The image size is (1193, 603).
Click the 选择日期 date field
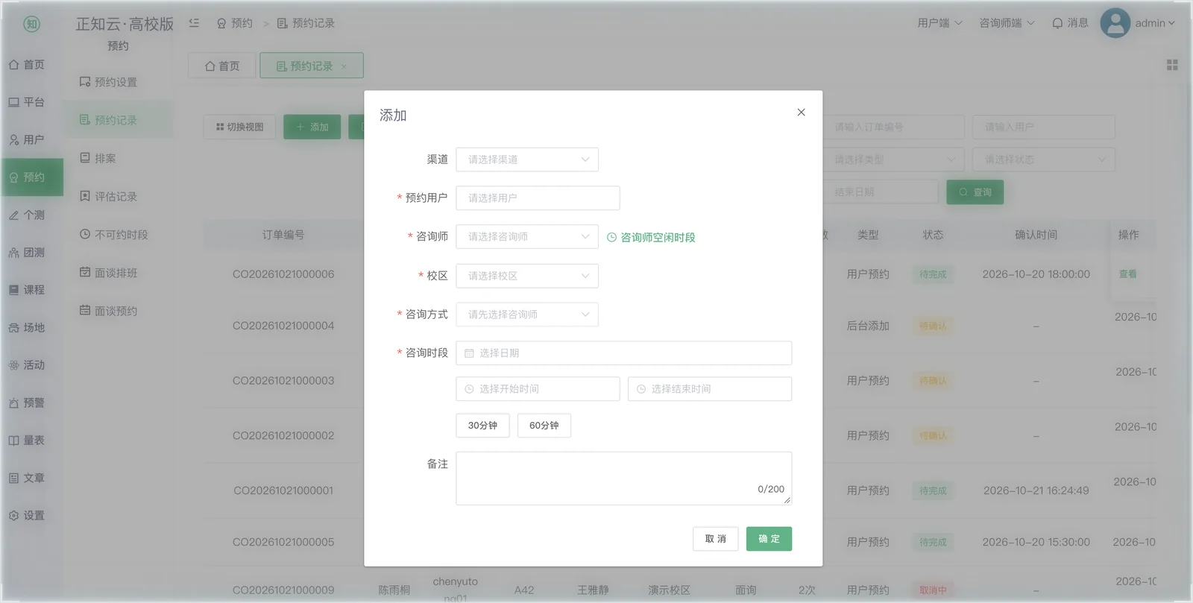pos(624,353)
